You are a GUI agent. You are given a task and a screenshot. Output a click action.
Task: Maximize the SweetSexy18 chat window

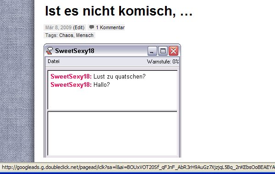pyautogui.click(x=163, y=51)
